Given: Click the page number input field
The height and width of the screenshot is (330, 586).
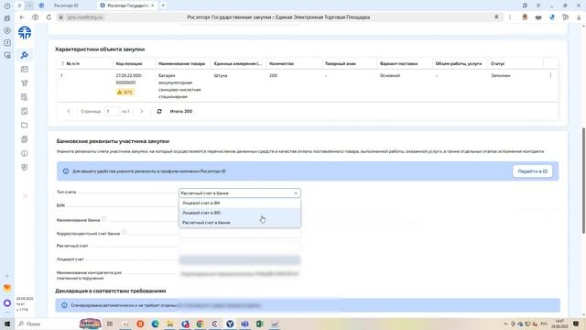Looking at the screenshot, I should 112,111.
